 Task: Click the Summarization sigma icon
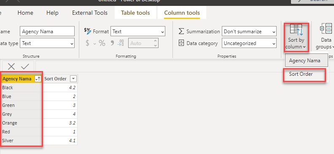[181, 32]
